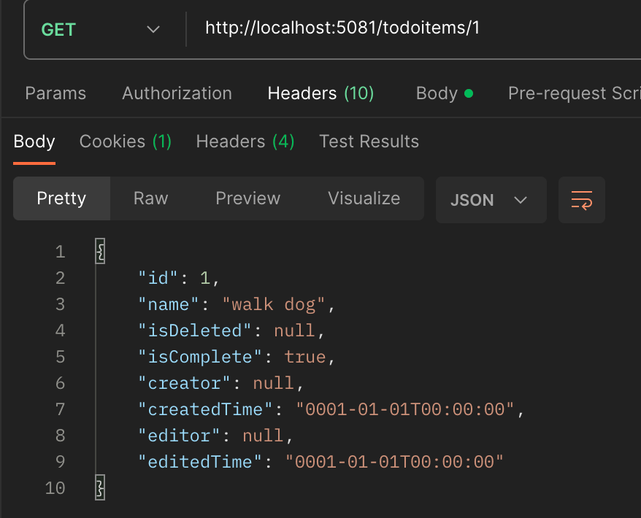The image size is (641, 518).
Task: Open the GET method dropdown
Action: pyautogui.click(x=101, y=29)
